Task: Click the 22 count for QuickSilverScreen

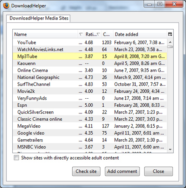Action: tap(104, 112)
